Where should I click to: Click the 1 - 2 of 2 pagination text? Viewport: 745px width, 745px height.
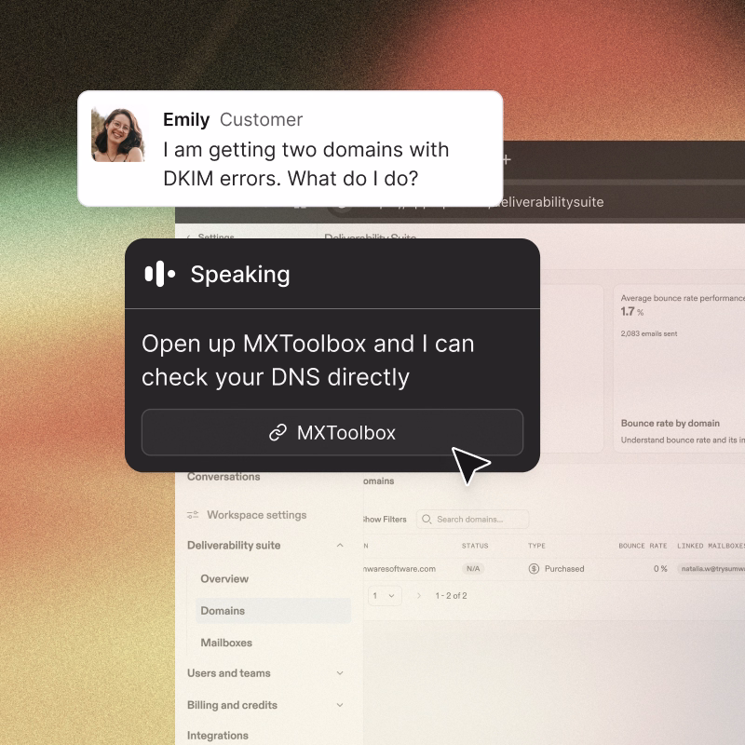pos(451,596)
